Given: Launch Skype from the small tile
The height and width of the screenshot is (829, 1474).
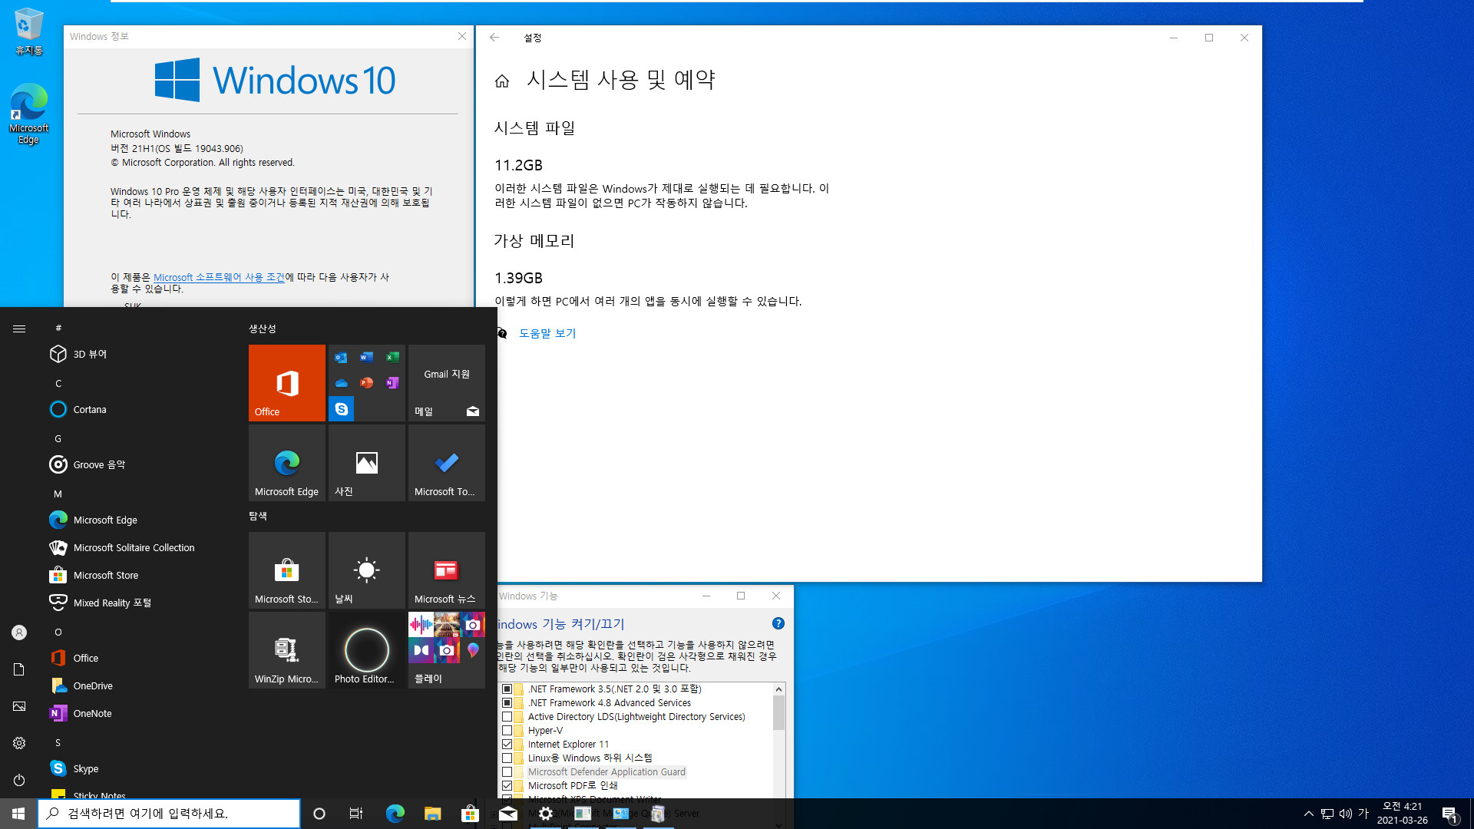Looking at the screenshot, I should click(342, 408).
